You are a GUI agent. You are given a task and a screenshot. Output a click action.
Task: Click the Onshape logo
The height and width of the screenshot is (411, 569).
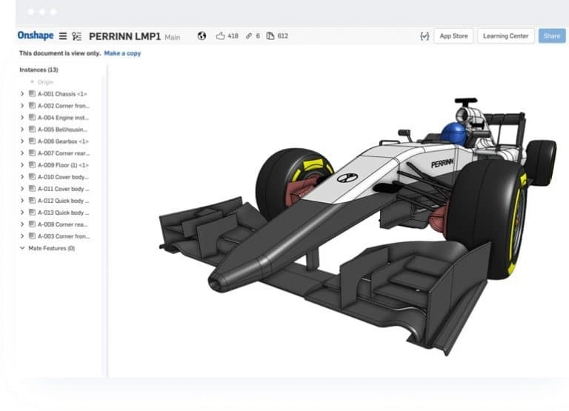pos(36,36)
